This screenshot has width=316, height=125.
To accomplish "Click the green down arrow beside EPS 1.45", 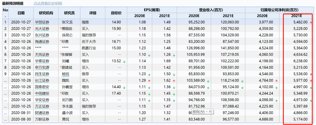I will [174, 94].
